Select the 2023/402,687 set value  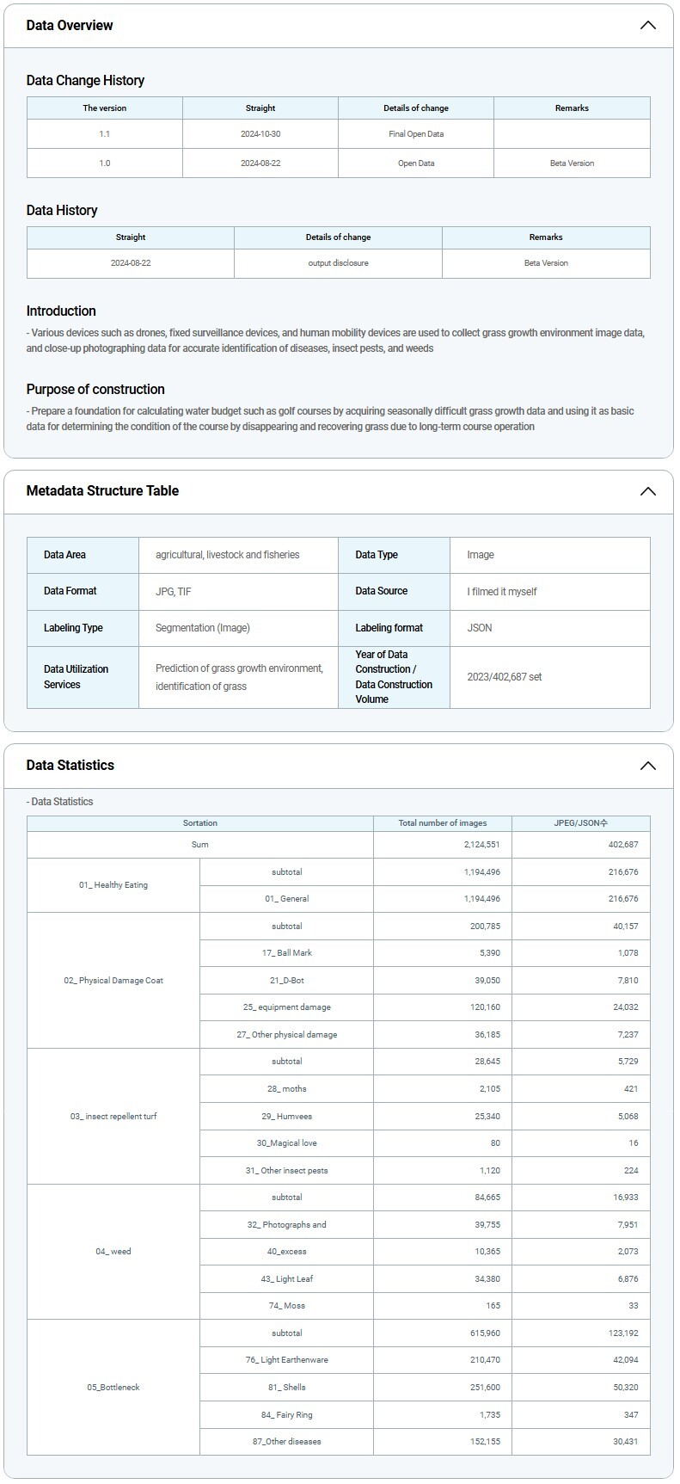coord(504,677)
